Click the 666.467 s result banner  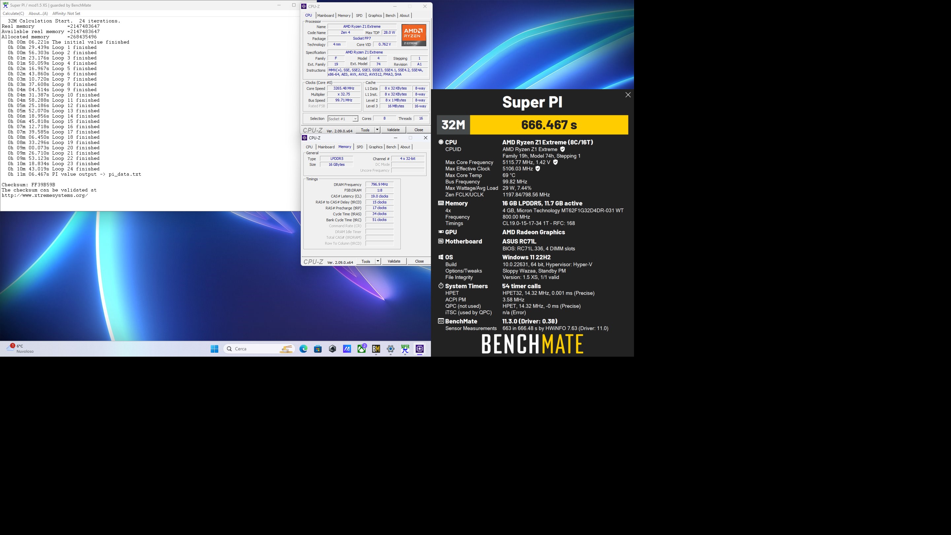tap(549, 125)
